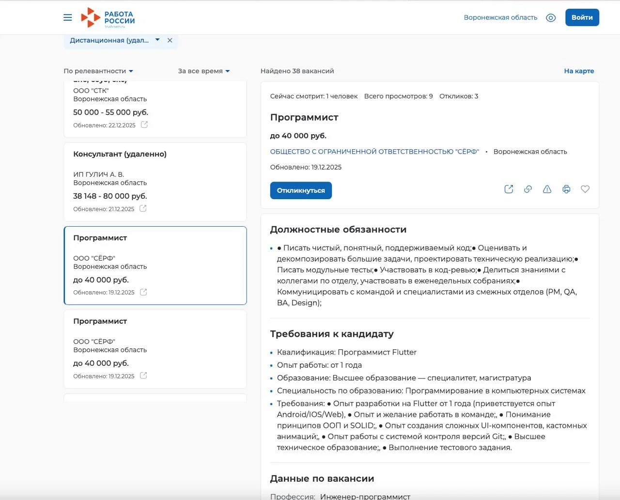Select the Консультант (удаленно) vacancy card
The image size is (620, 500).
point(155,182)
